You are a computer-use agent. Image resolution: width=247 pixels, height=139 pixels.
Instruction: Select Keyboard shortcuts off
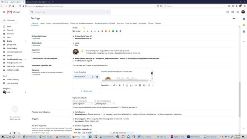point(73,36)
